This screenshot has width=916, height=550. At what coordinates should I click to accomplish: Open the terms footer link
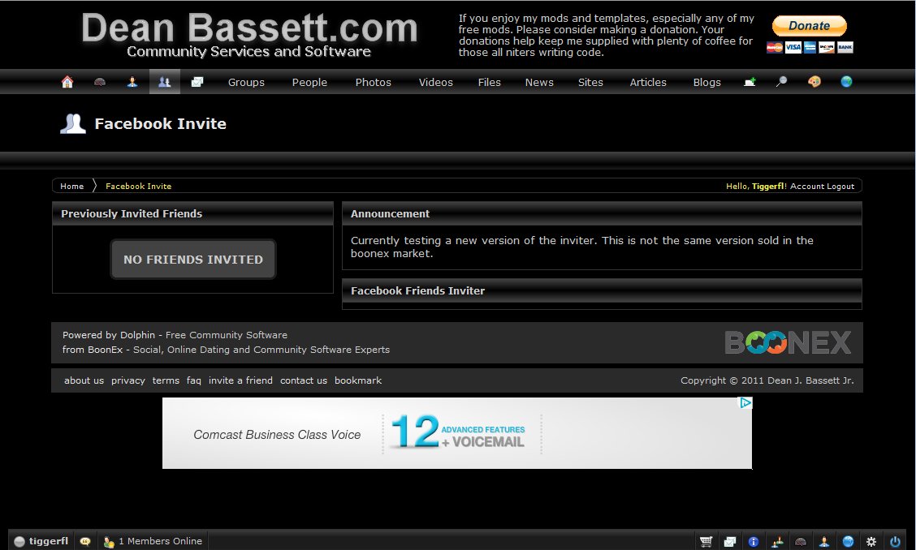[x=166, y=380]
